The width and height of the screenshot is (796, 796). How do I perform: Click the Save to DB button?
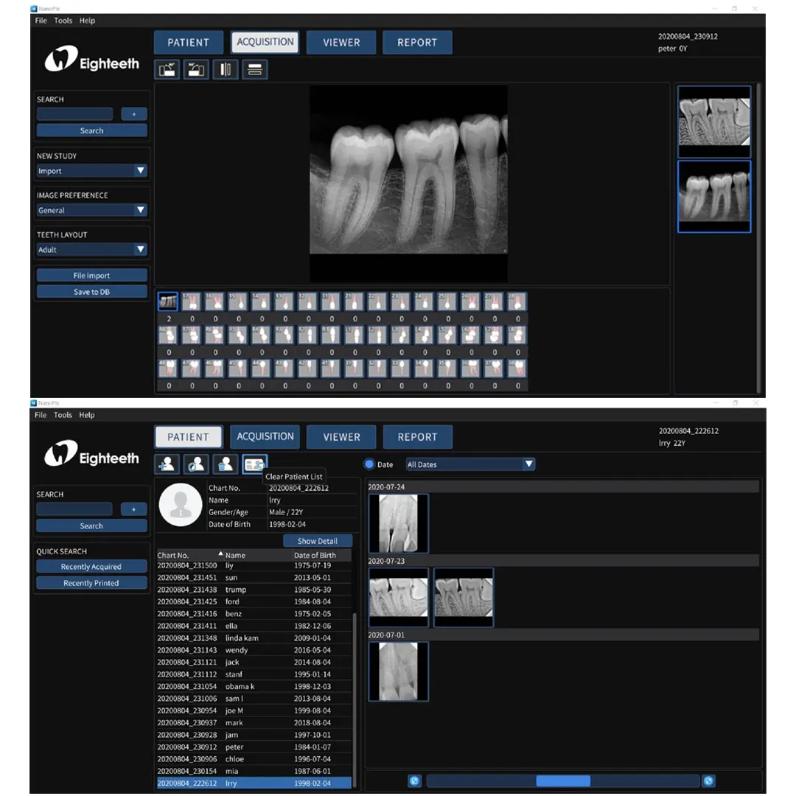(x=92, y=292)
